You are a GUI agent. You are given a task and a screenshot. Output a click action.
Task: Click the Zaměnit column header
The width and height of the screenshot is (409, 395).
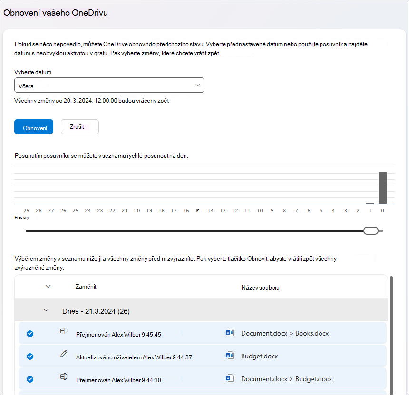click(86, 287)
